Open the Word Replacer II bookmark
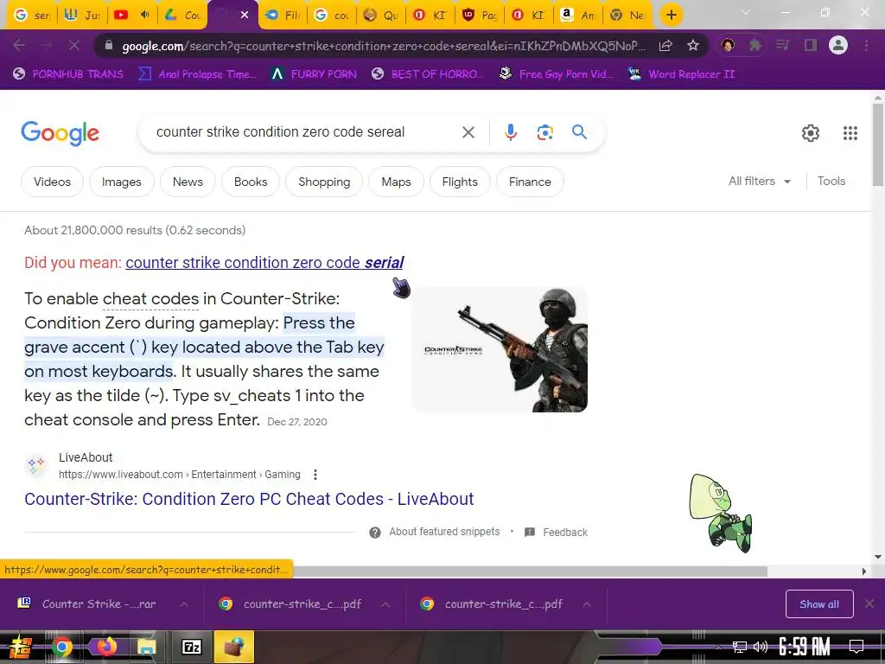Viewport: 885px width, 664px height. pyautogui.click(x=682, y=74)
